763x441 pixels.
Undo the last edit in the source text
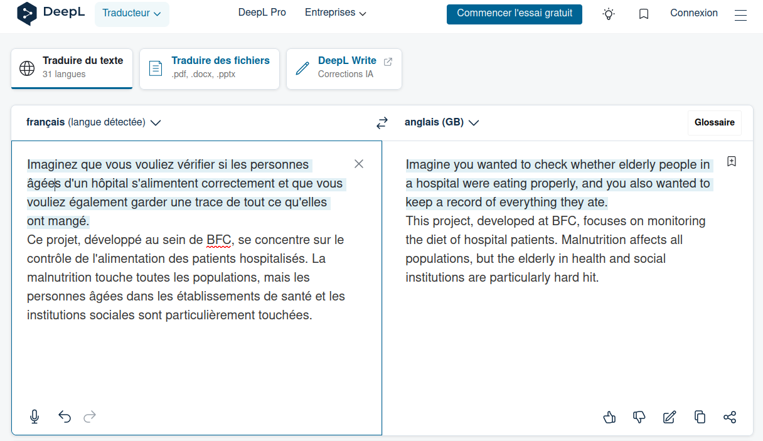pyautogui.click(x=65, y=417)
